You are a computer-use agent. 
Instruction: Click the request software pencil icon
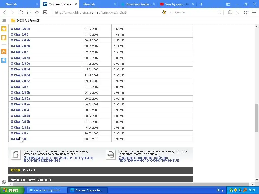pyautogui.click(x=111, y=155)
